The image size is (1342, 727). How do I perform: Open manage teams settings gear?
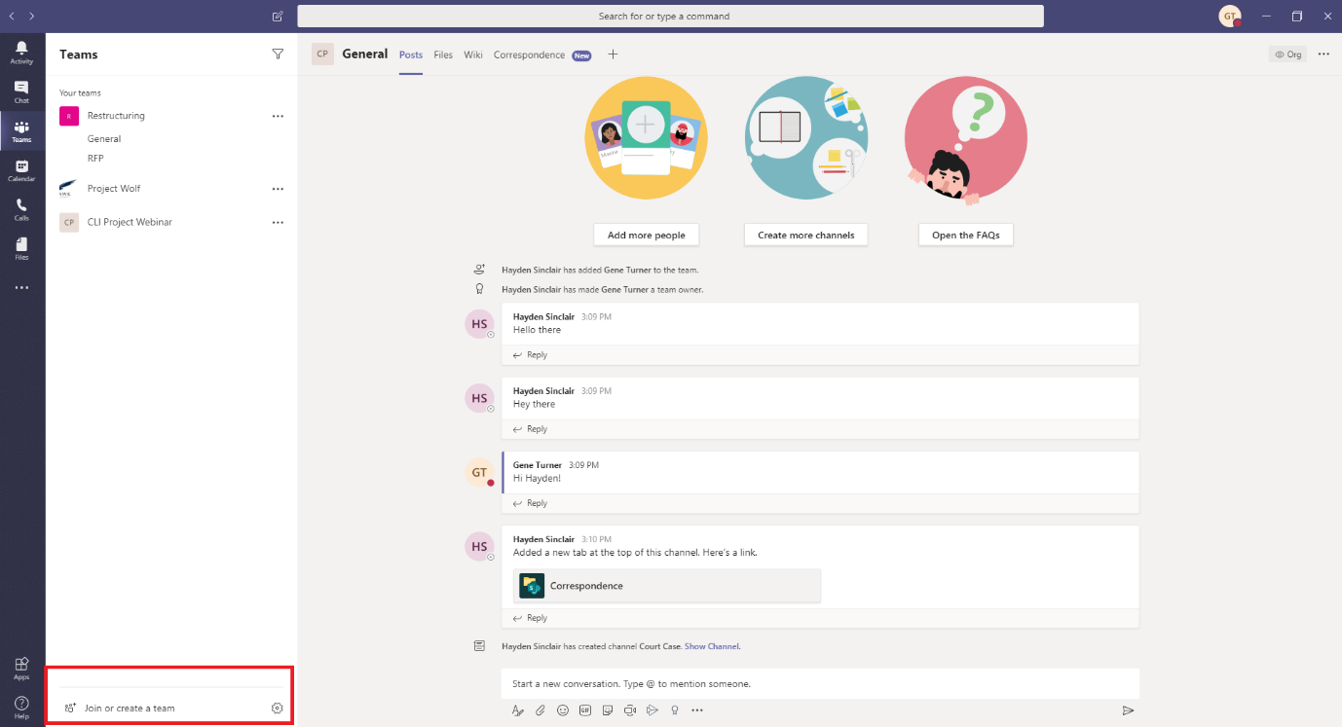[277, 709]
